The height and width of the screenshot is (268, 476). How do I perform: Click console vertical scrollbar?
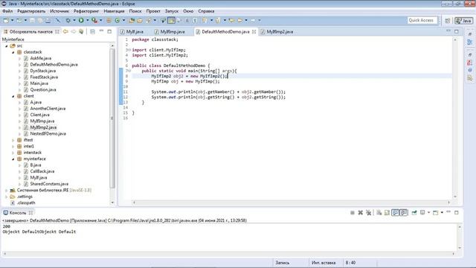click(460, 237)
